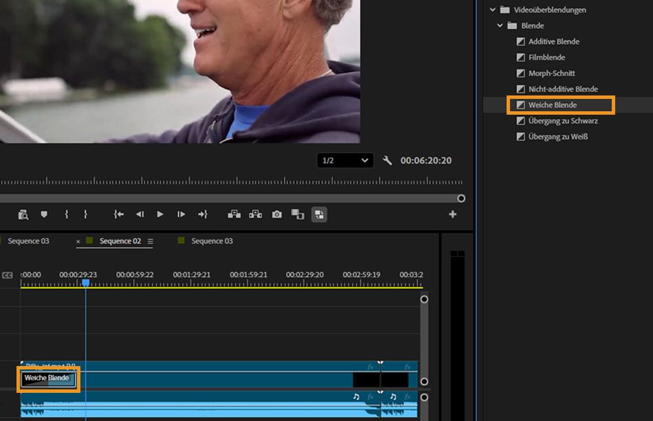Open the Sequence 02 panel menu

[150, 241]
